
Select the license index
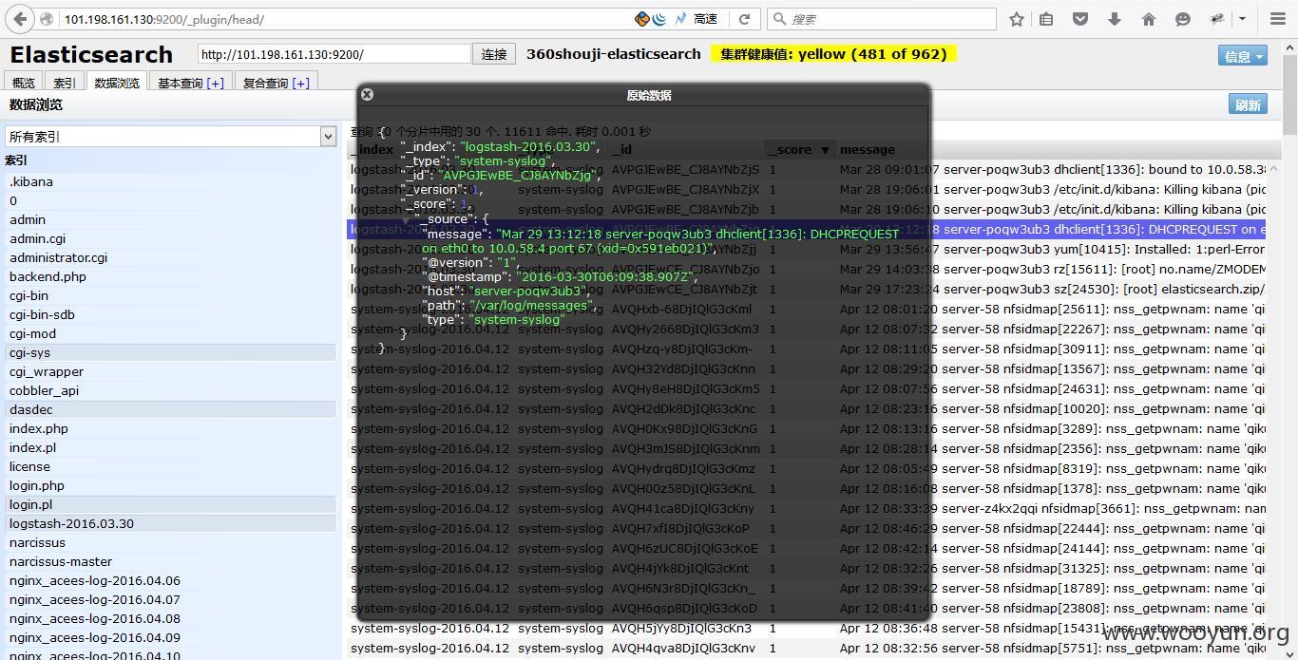171,466
